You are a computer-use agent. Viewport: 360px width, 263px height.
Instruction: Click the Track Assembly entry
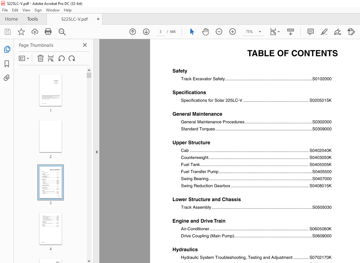coord(256,207)
